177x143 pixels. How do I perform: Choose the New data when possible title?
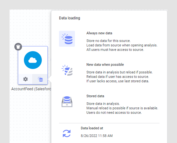point(105,65)
